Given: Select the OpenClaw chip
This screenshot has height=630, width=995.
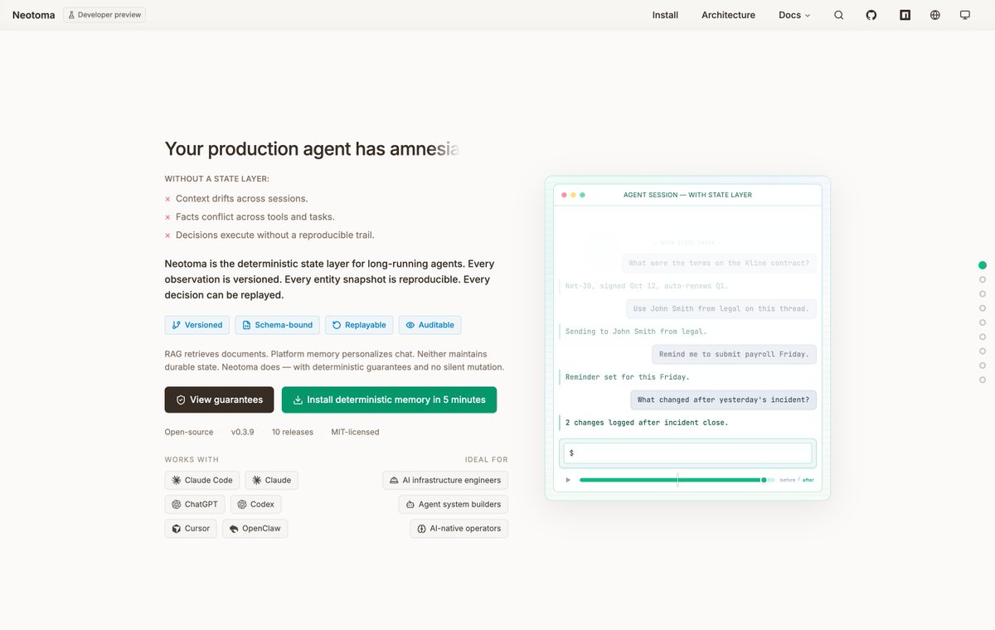Looking at the screenshot, I should point(255,528).
